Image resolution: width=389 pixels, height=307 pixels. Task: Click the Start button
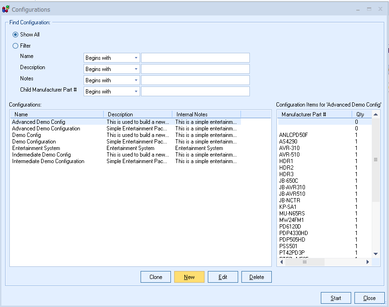pyautogui.click(x=336, y=298)
